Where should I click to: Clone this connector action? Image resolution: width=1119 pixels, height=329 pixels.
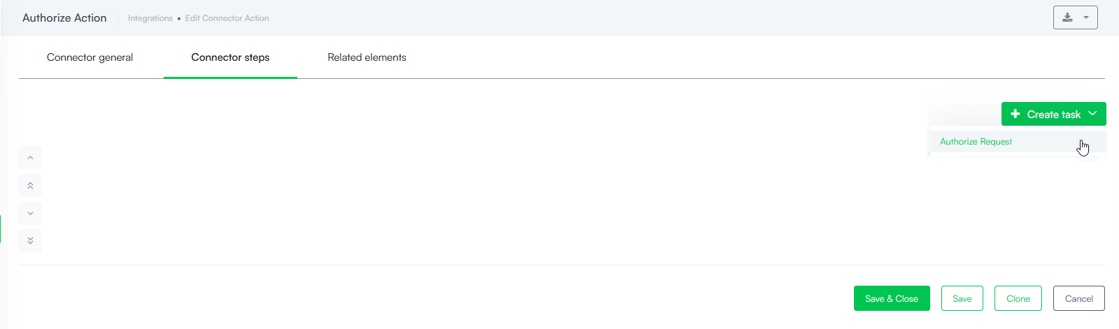pos(1018,298)
